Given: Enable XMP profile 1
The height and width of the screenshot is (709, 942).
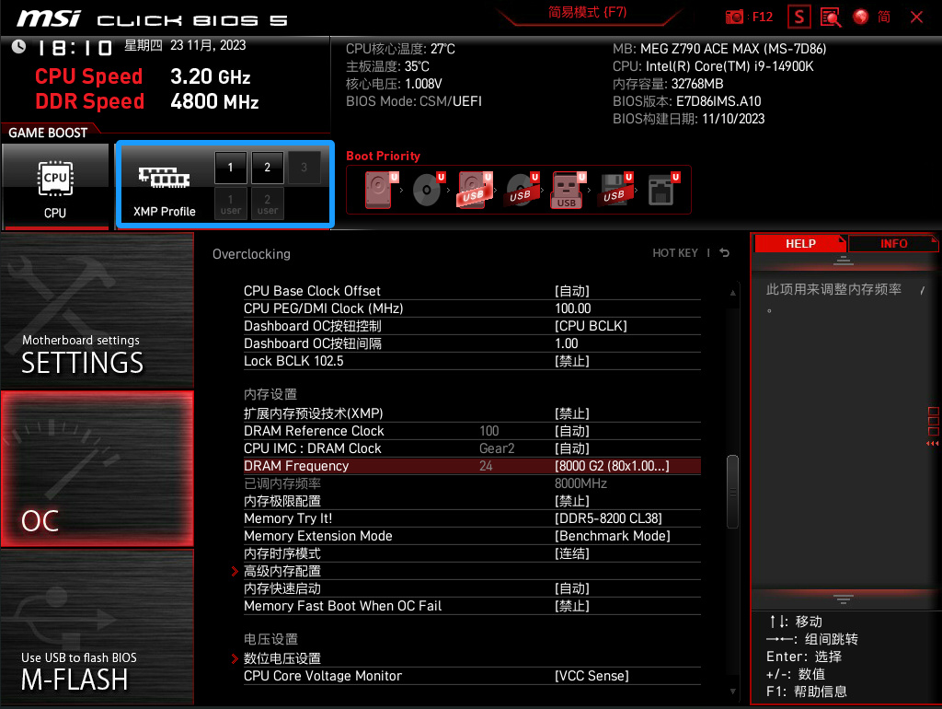Looking at the screenshot, I should click(230, 168).
